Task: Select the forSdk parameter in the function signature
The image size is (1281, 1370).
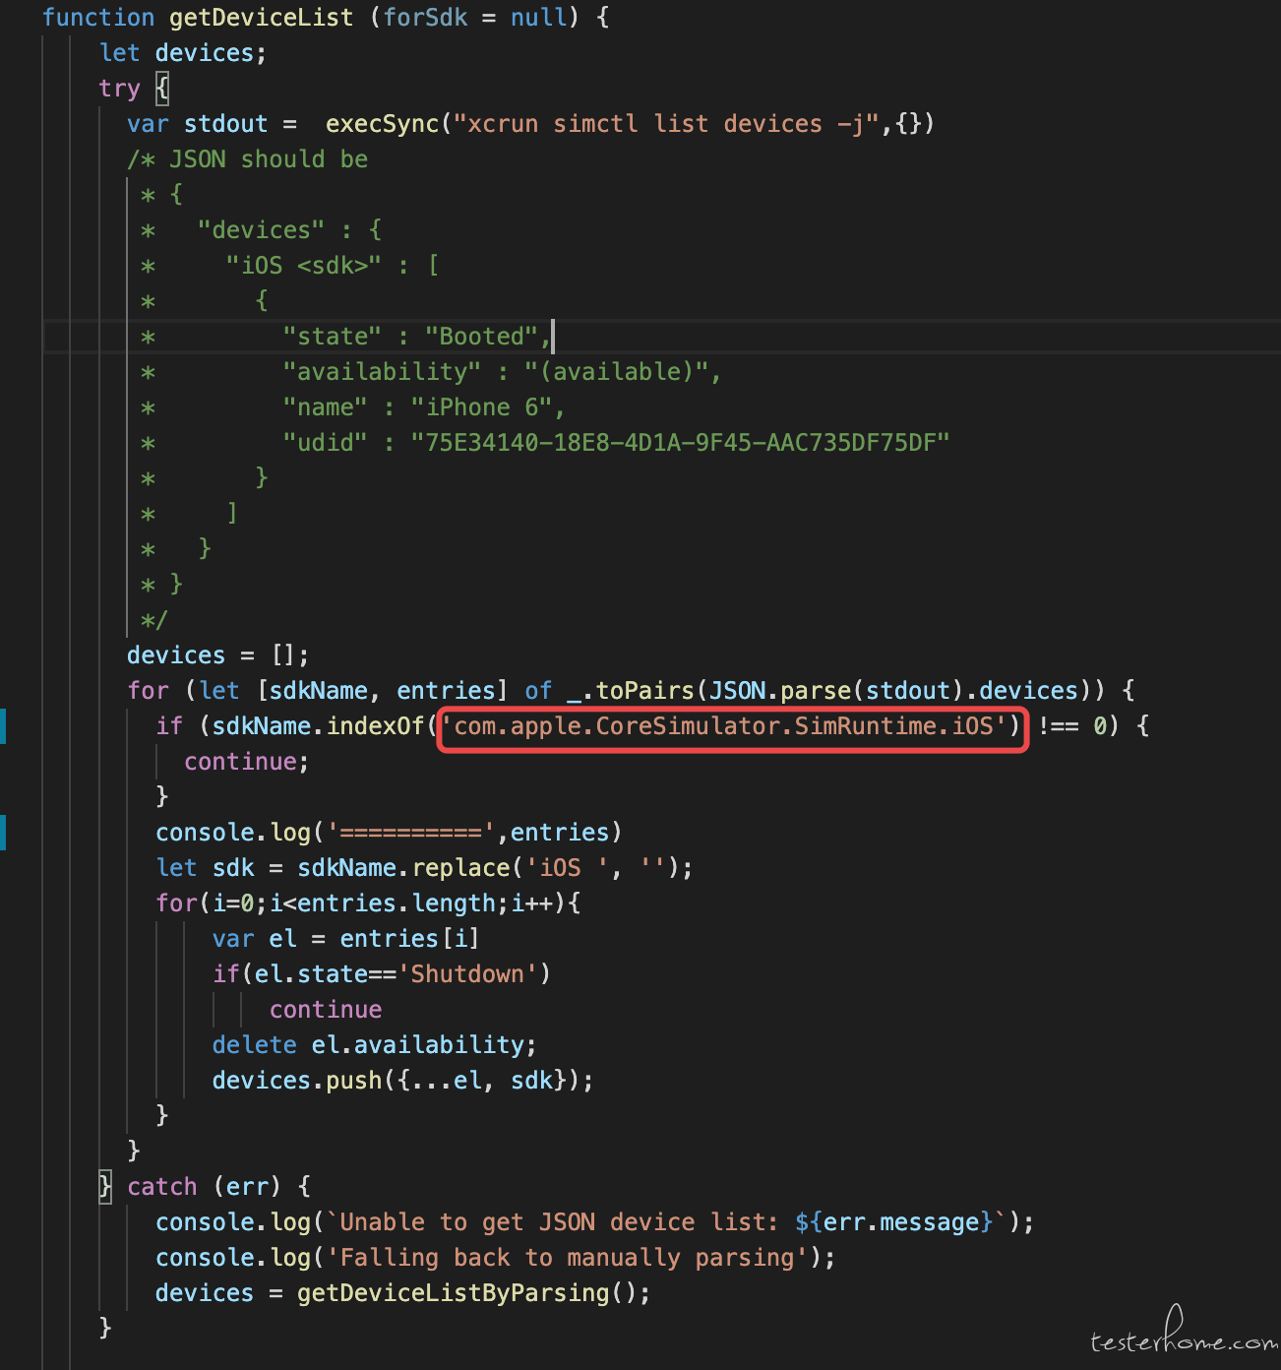Action: pyautogui.click(x=425, y=18)
